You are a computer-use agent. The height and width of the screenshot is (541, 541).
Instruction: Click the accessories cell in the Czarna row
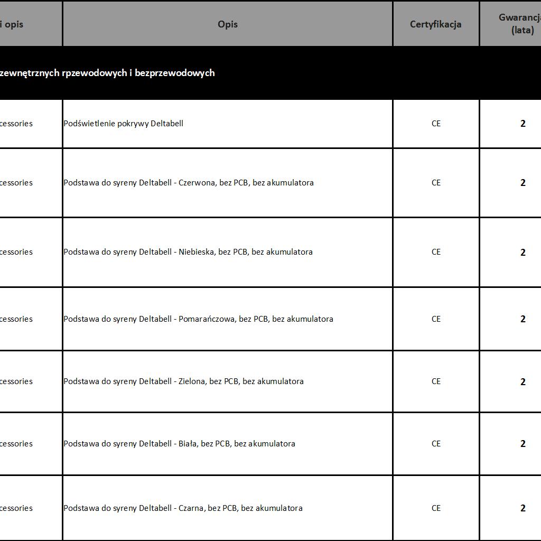tap(31, 508)
